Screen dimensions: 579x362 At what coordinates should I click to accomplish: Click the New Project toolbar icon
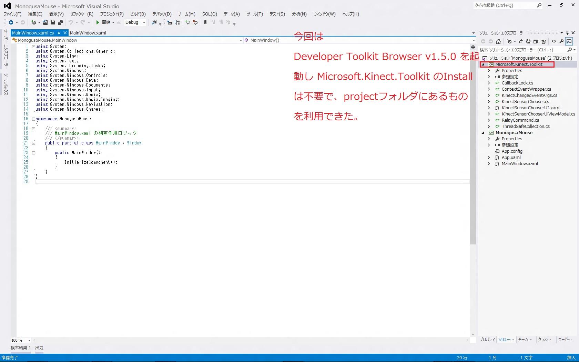click(33, 22)
